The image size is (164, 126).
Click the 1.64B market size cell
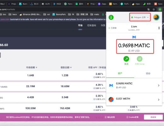click(x=31, y=75)
